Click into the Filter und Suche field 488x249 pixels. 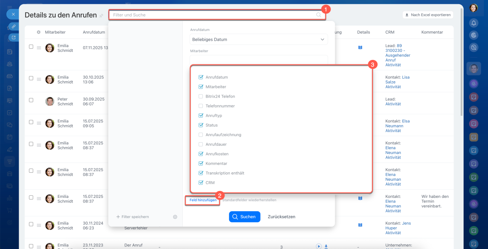[x=213, y=15]
